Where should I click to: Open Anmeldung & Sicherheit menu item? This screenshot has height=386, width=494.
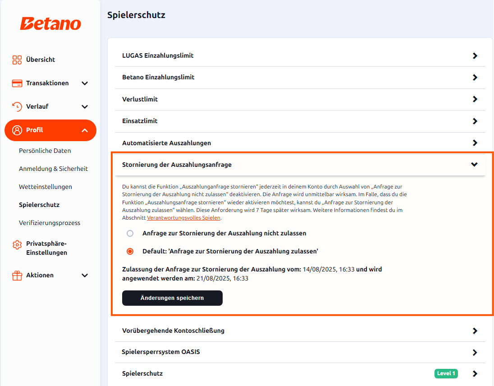(53, 169)
